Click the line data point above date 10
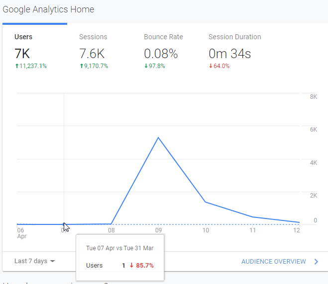This screenshot has height=284, width=328. coord(206,202)
